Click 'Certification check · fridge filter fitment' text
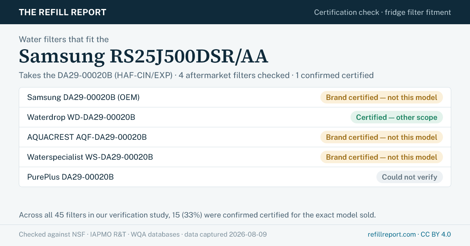This screenshot has width=470, height=246. [383, 12]
